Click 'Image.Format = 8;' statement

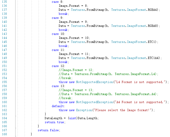coord(73,6)
